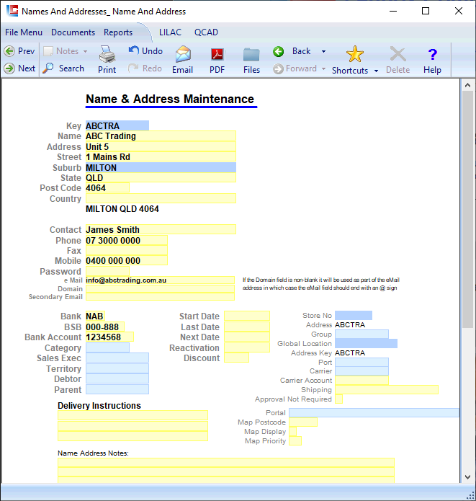Undo the last change
476x501 pixels.
click(145, 50)
